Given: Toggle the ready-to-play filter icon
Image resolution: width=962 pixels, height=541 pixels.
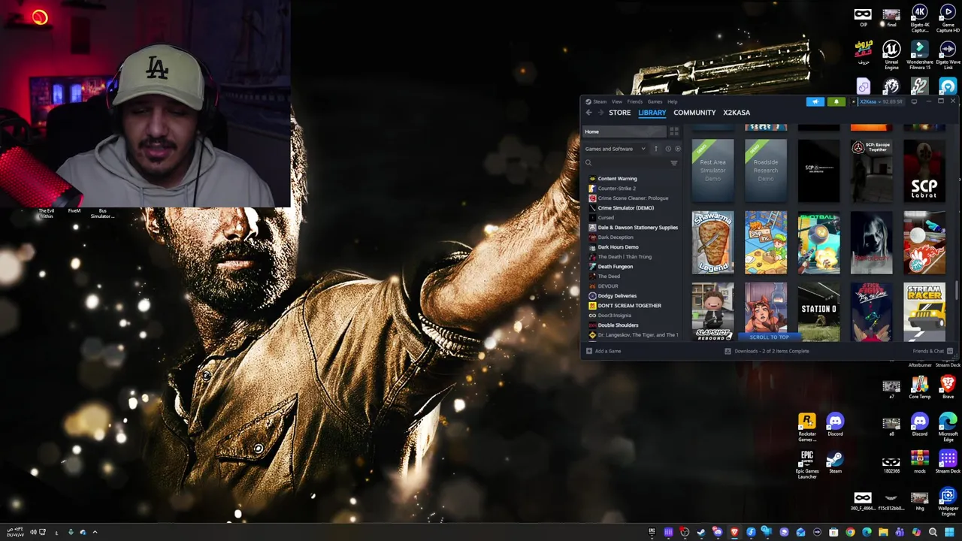Looking at the screenshot, I should click(x=677, y=149).
